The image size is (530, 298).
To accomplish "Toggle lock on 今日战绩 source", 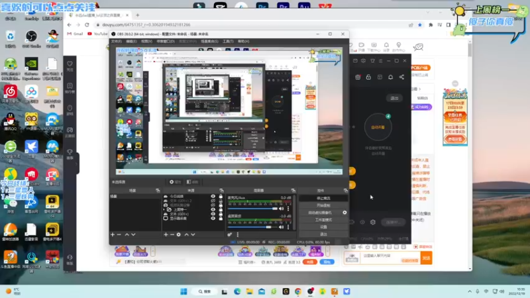I will pyautogui.click(x=221, y=196).
